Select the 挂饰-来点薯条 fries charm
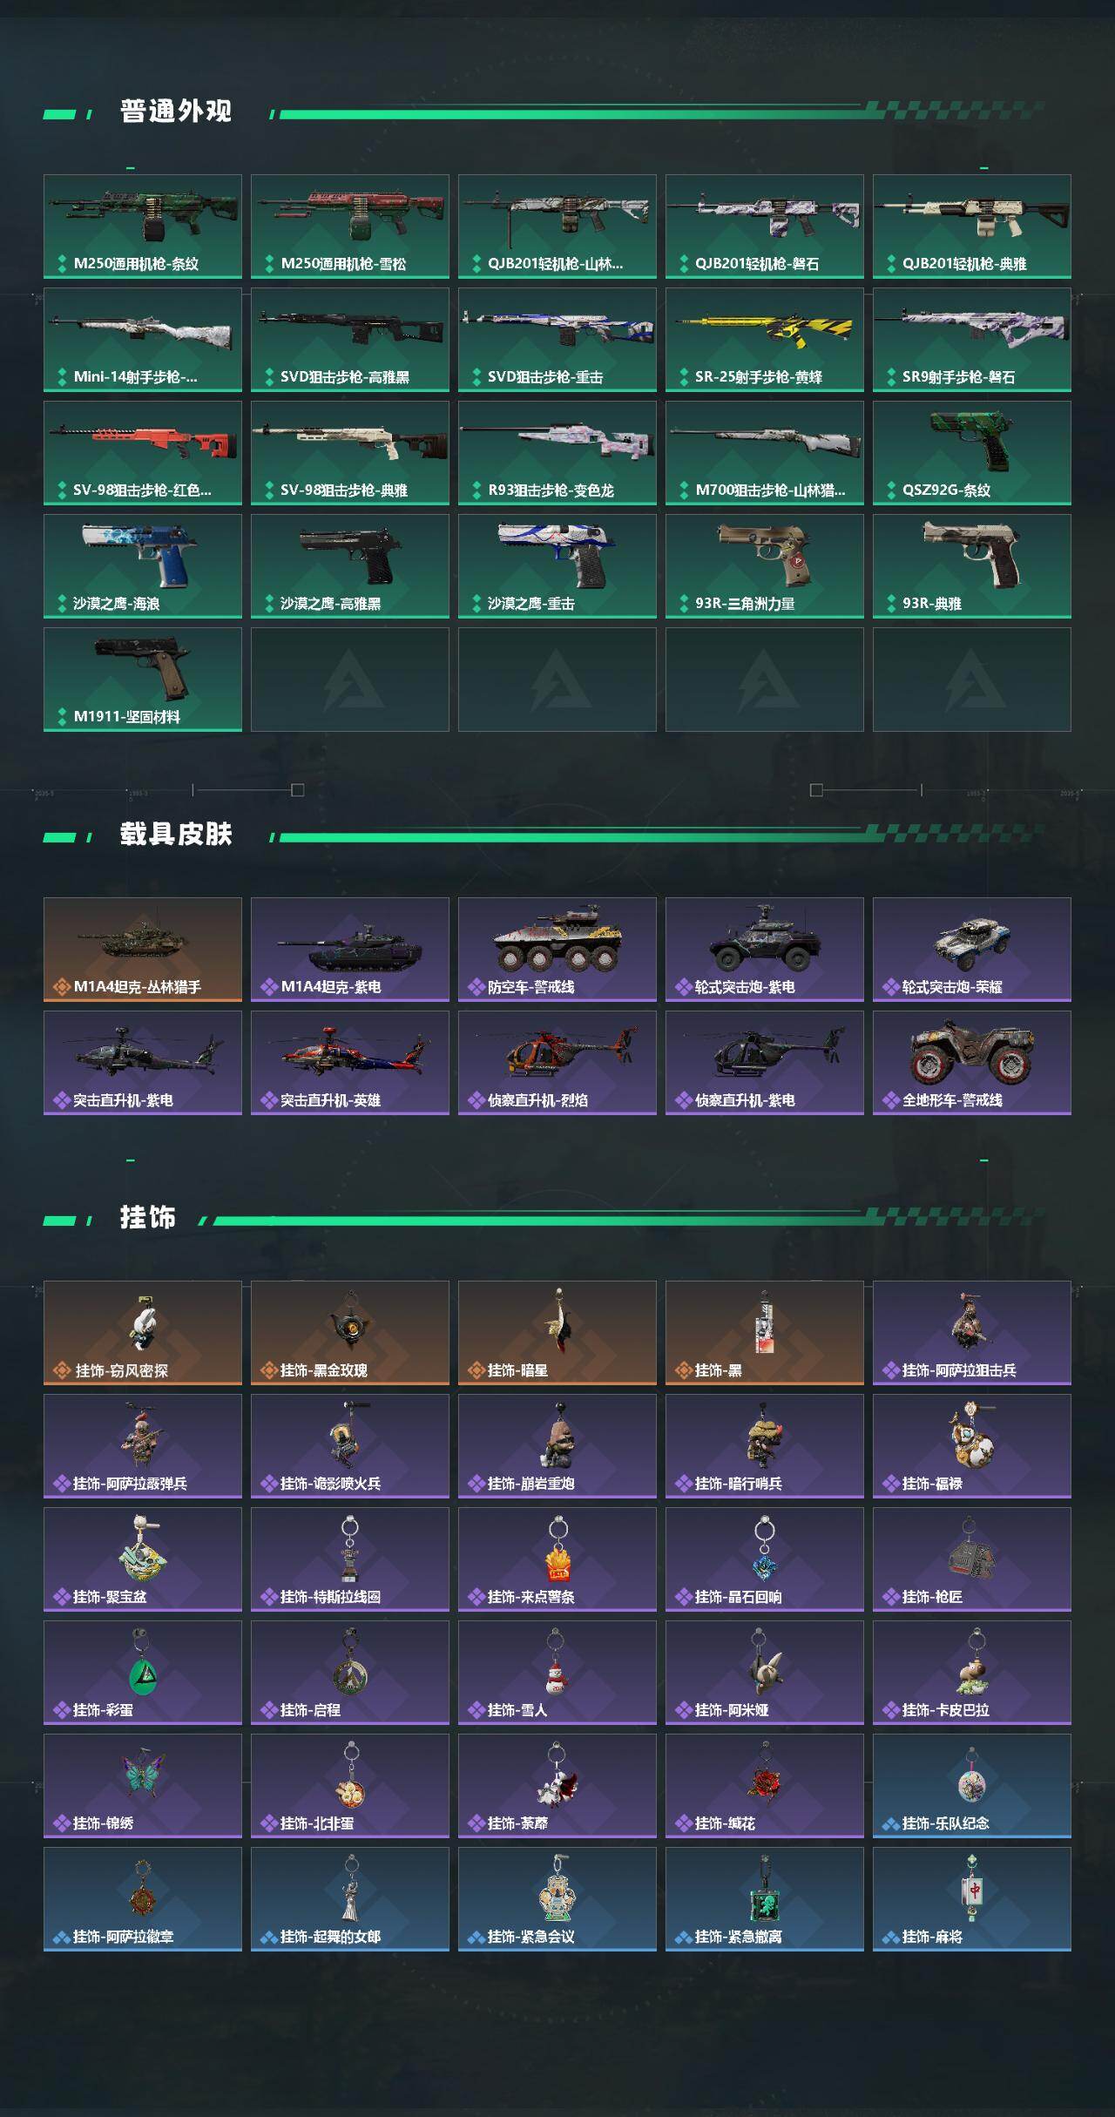 [x=557, y=1559]
